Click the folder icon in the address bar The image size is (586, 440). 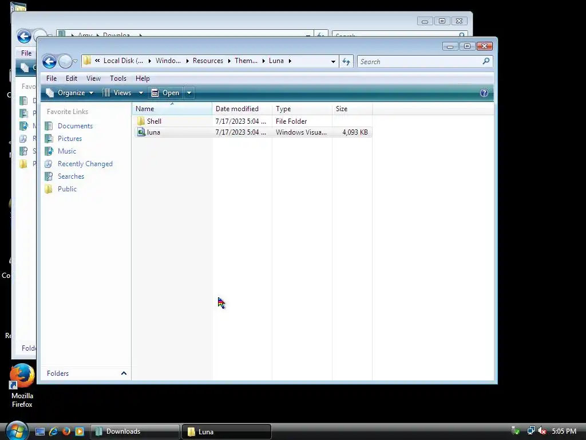point(87,61)
